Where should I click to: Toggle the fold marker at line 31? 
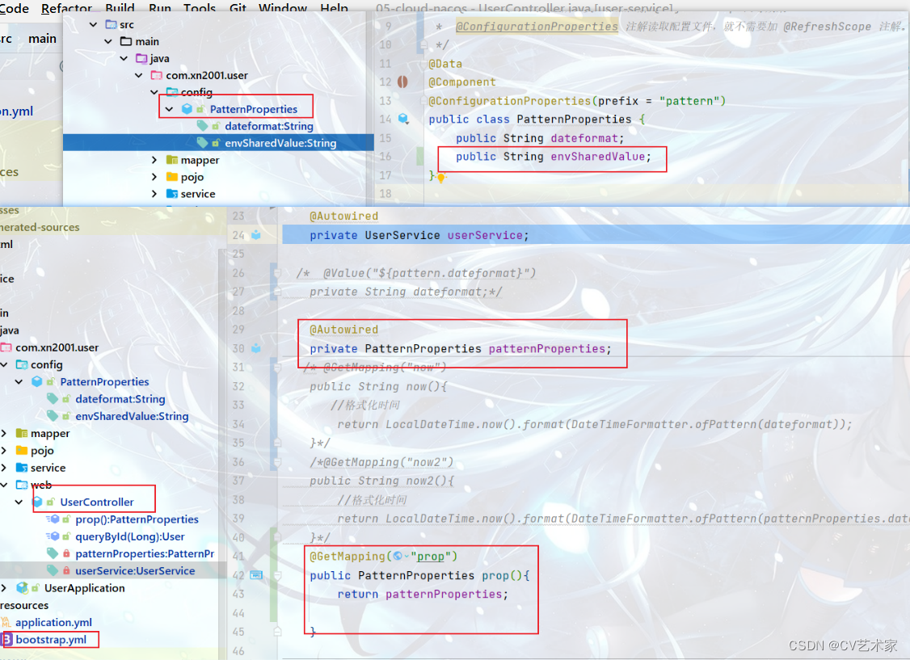[x=277, y=367]
